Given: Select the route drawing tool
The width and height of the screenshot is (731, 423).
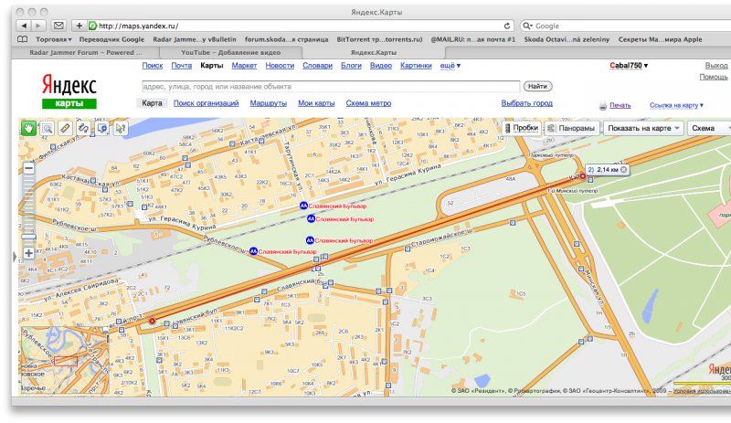Looking at the screenshot, I should (x=83, y=128).
